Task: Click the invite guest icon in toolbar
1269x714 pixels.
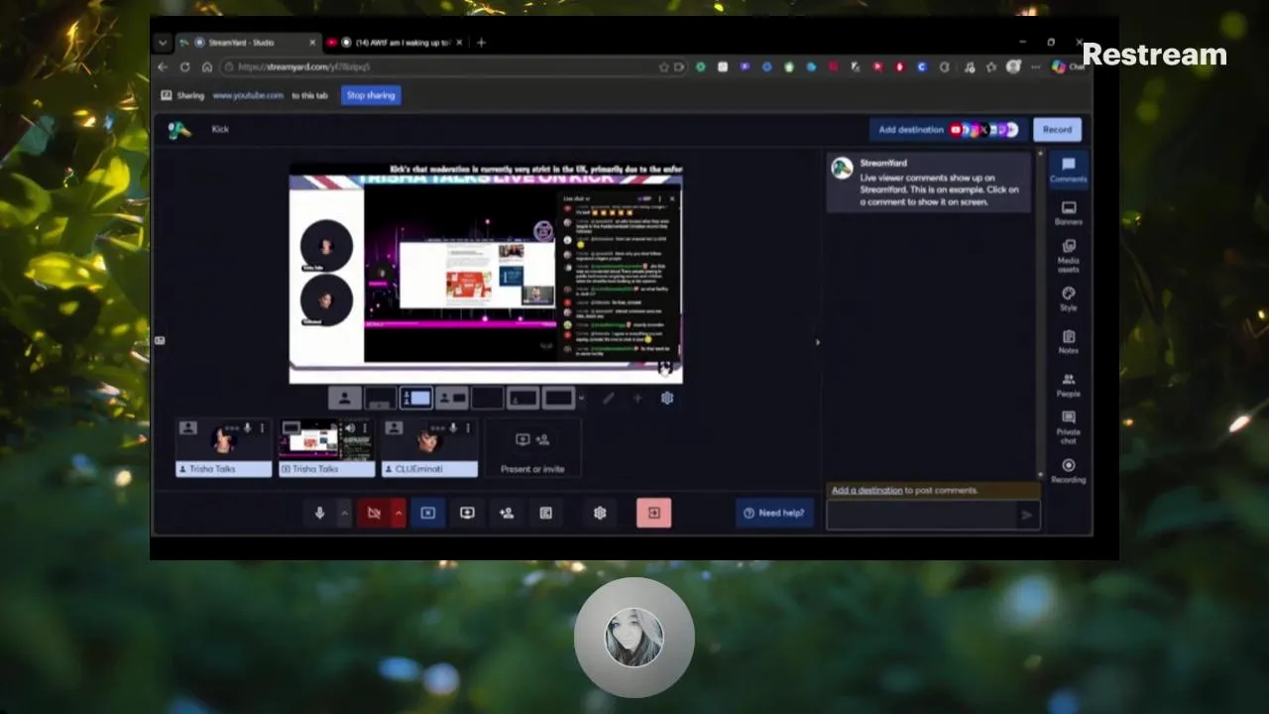Action: [x=507, y=513]
